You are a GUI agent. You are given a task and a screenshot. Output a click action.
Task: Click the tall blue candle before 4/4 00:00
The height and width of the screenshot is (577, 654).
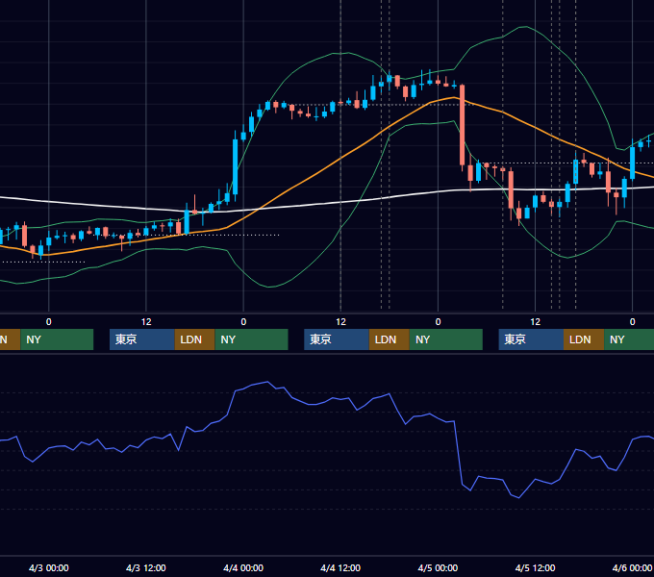point(236,166)
